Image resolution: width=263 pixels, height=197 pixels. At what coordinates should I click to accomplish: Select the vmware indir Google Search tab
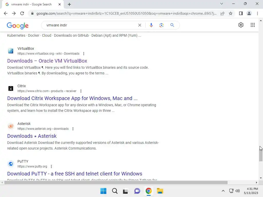pos(31,4)
